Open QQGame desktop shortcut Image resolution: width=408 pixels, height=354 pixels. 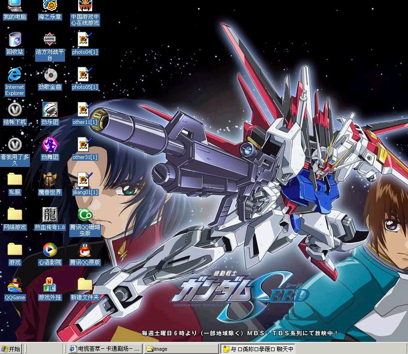[x=15, y=285]
